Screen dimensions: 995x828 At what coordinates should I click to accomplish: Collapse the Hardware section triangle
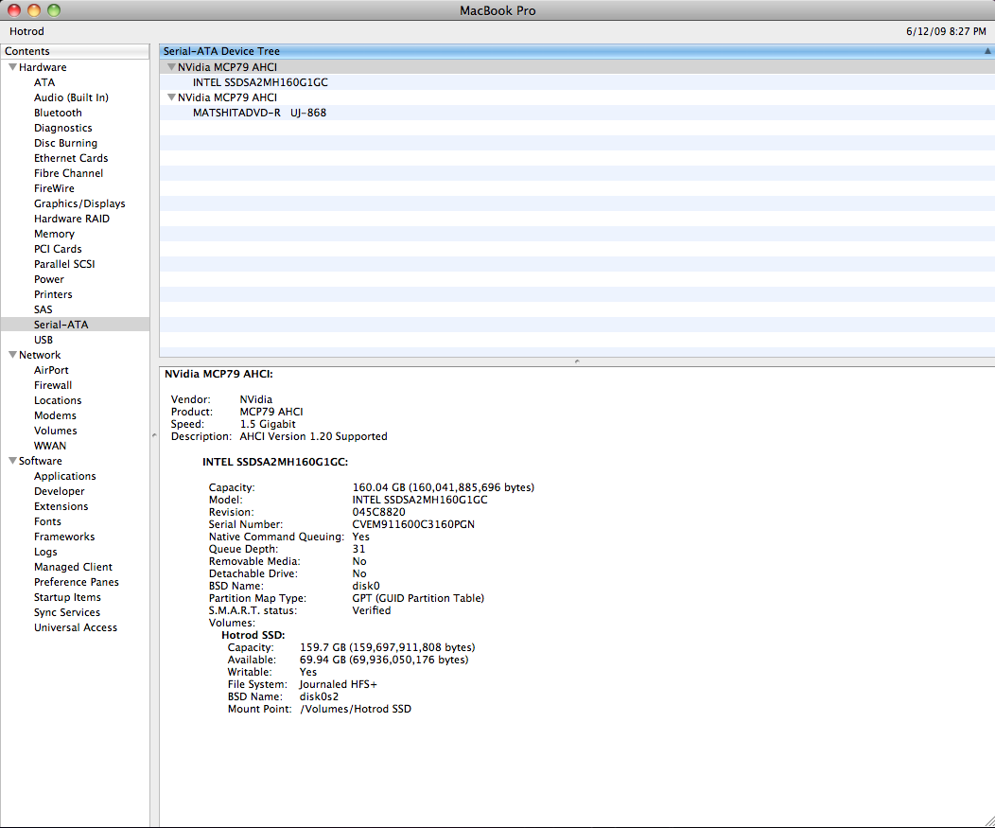(12, 66)
